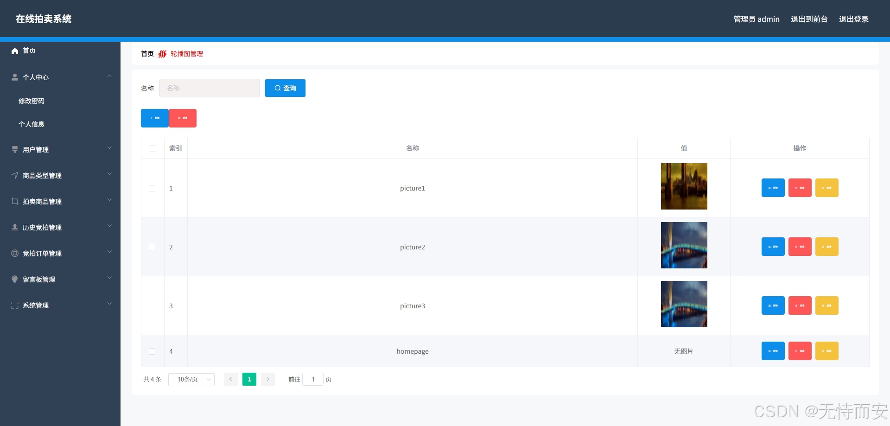Screen dimensions: 890x426
Task: Expand the 拍卖商品管理 chevron
Action: (x=109, y=200)
